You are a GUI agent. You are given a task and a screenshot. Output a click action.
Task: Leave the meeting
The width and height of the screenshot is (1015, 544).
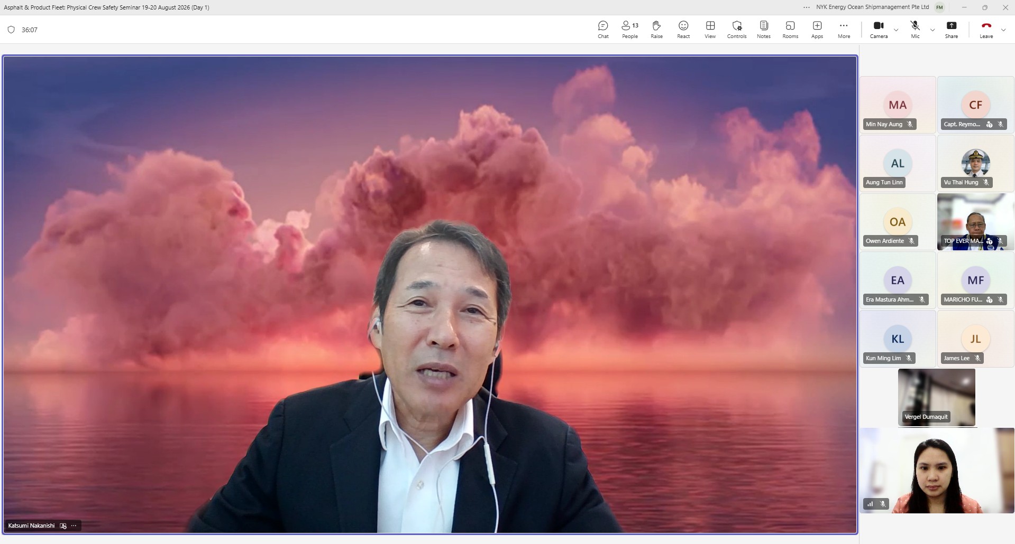(986, 30)
